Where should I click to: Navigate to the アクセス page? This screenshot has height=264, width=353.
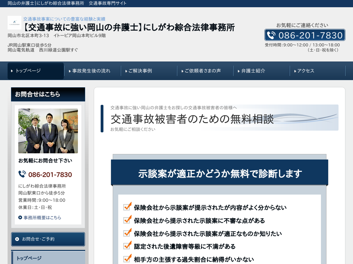click(x=317, y=71)
